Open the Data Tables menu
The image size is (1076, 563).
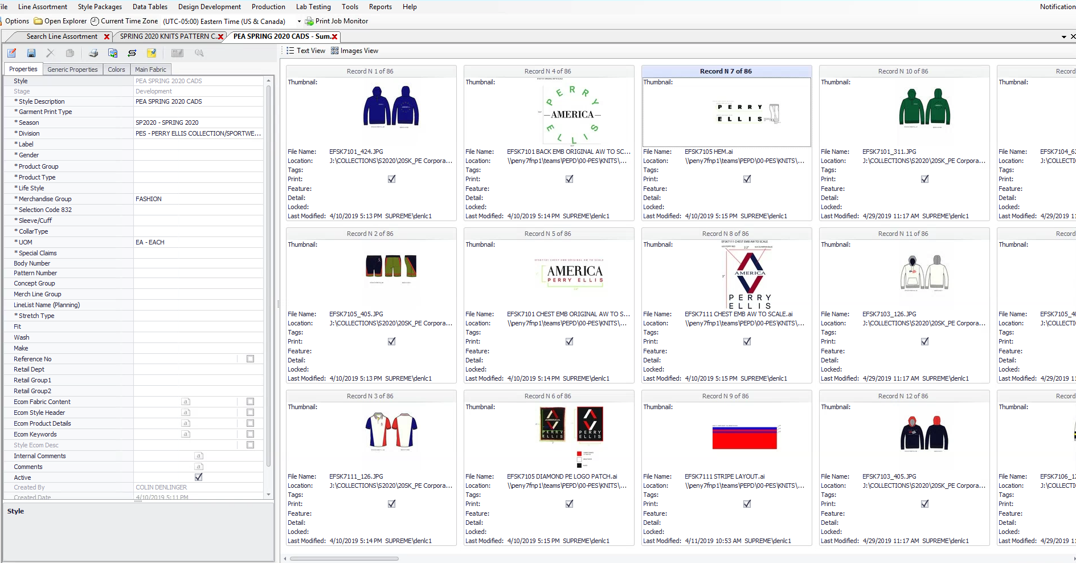[150, 7]
